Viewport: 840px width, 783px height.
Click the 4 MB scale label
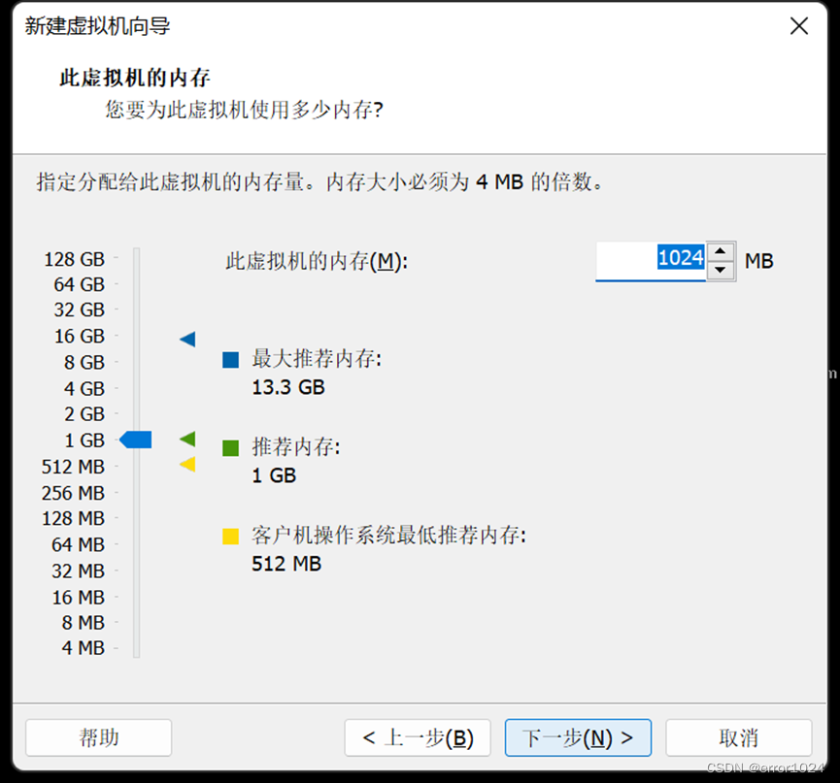84,647
